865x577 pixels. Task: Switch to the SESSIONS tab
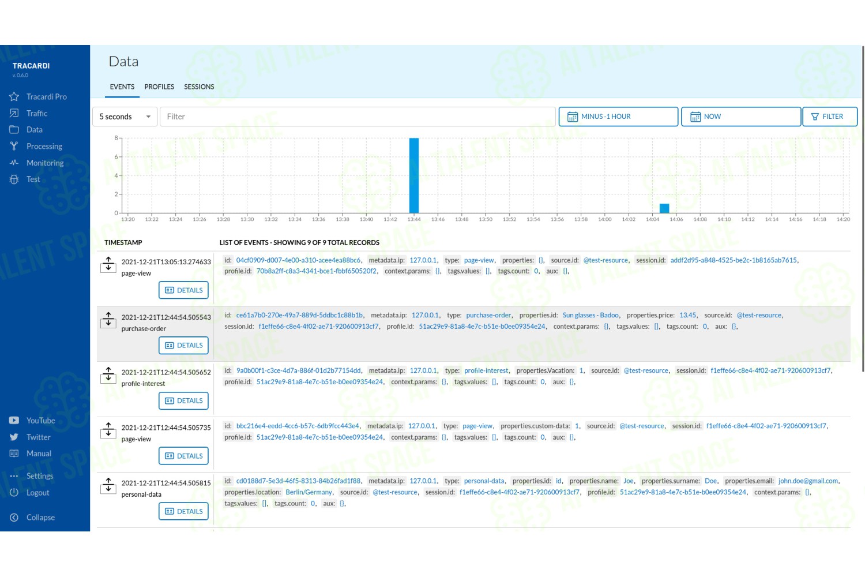[x=199, y=87]
